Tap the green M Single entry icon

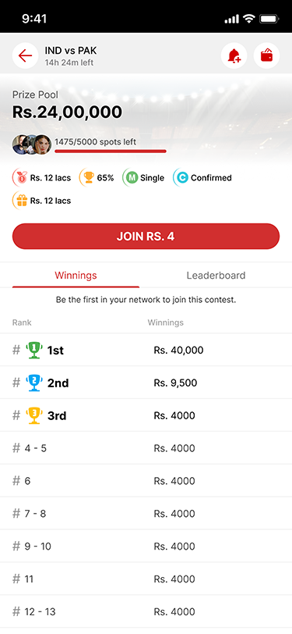[131, 177]
